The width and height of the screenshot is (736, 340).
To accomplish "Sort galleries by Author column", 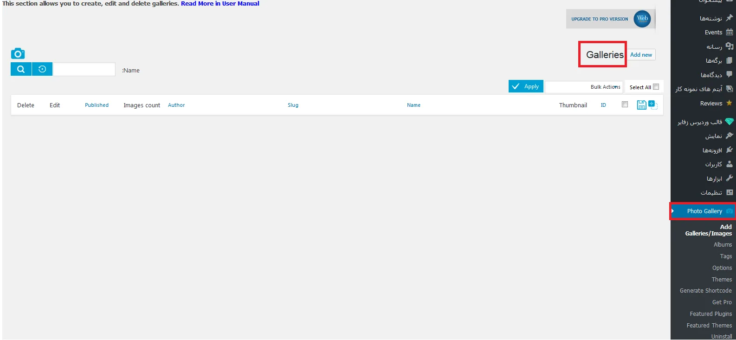I will pos(176,105).
